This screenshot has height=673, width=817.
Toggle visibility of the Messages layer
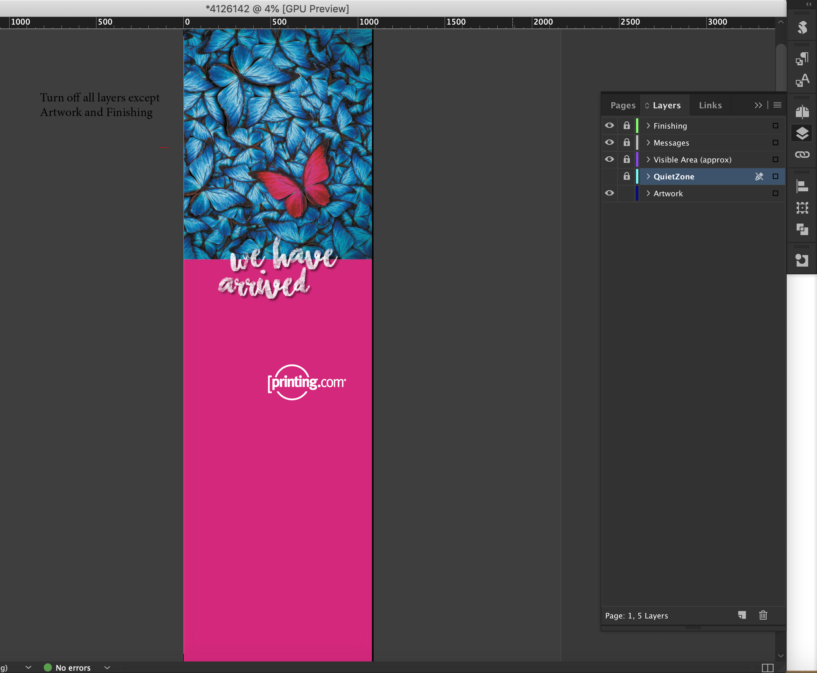pyautogui.click(x=609, y=142)
